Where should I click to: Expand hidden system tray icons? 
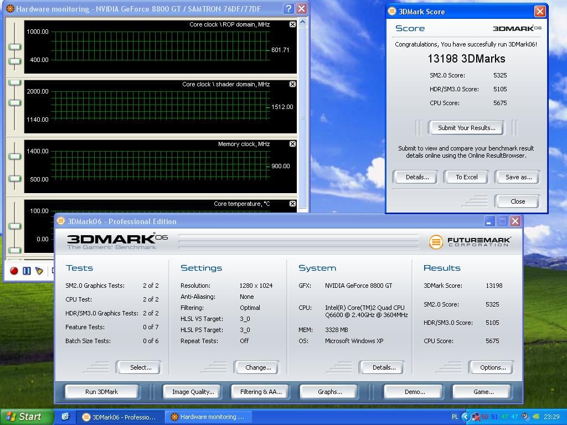(466, 417)
